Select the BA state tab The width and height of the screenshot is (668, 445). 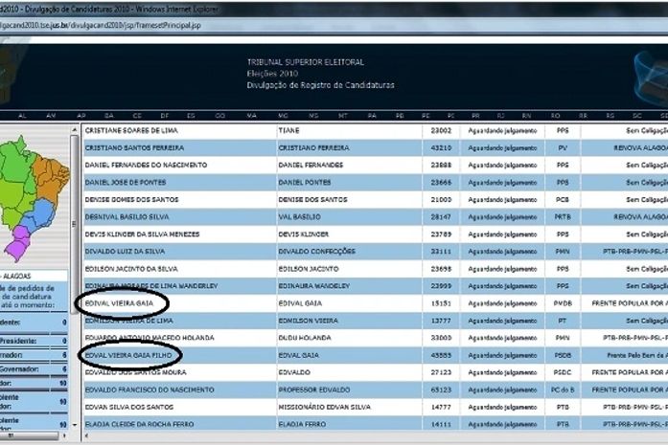pyautogui.click(x=108, y=115)
